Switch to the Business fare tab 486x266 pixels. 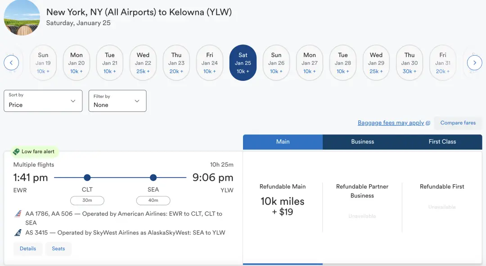tap(362, 142)
